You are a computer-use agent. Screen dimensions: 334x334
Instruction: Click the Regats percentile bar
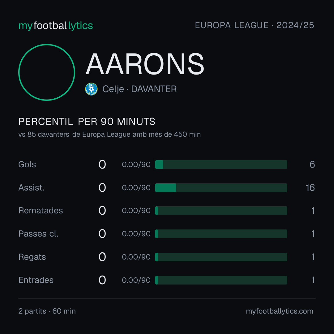point(221,257)
